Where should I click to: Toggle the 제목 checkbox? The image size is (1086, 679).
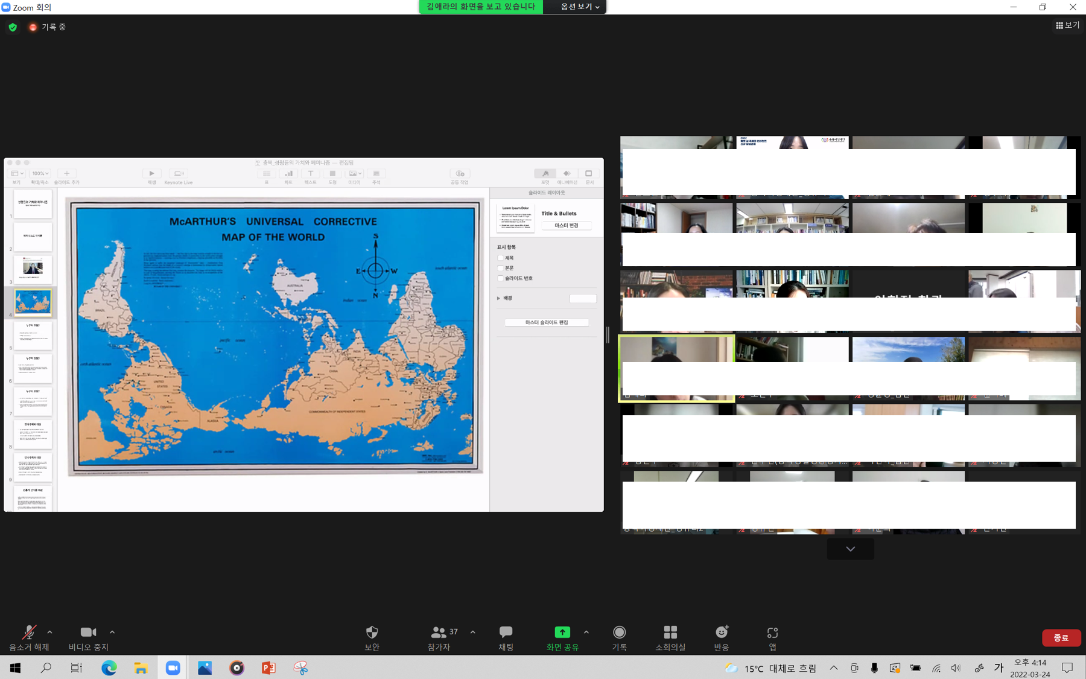[x=500, y=258]
